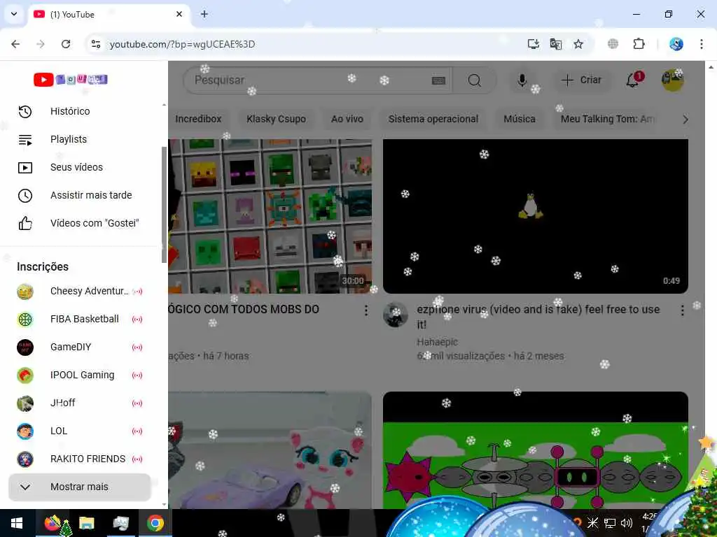Open the ezphone virus video title
717x537 pixels.
point(538,317)
